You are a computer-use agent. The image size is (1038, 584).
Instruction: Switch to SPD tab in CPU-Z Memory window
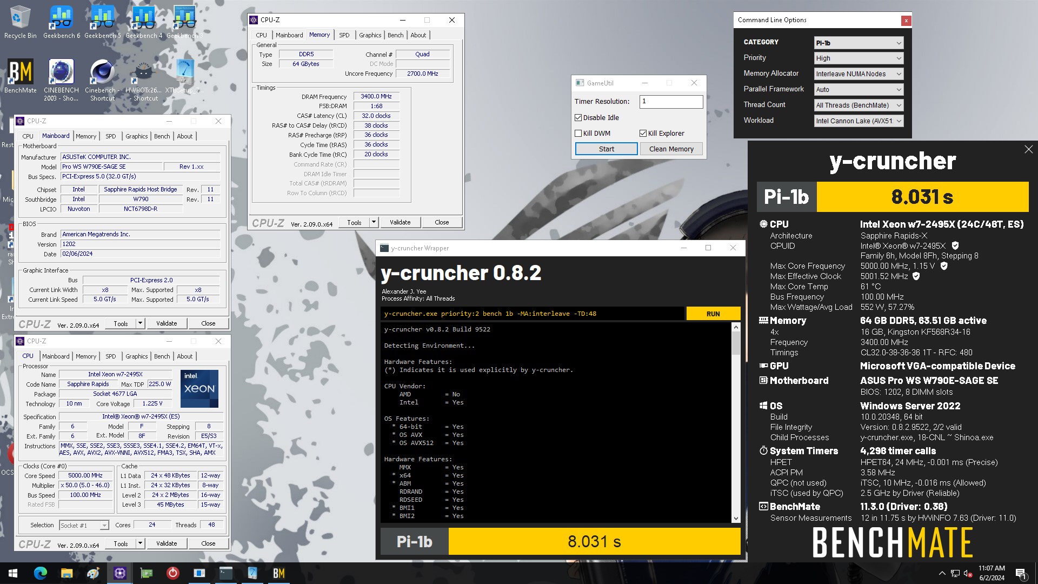click(344, 35)
